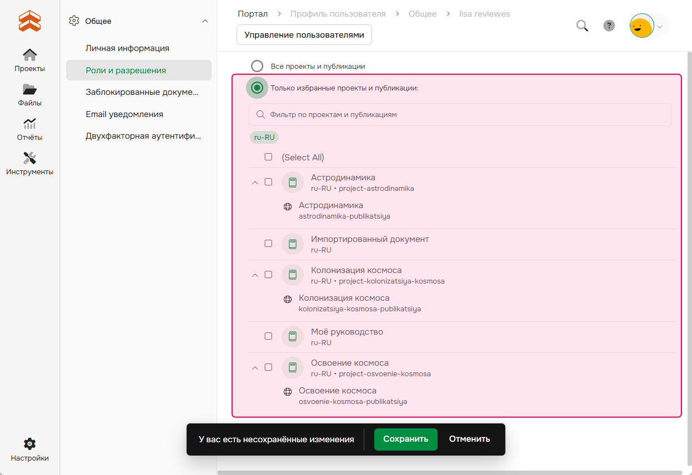Click Освоение космоса publication title
The width and height of the screenshot is (692, 475).
click(338, 391)
